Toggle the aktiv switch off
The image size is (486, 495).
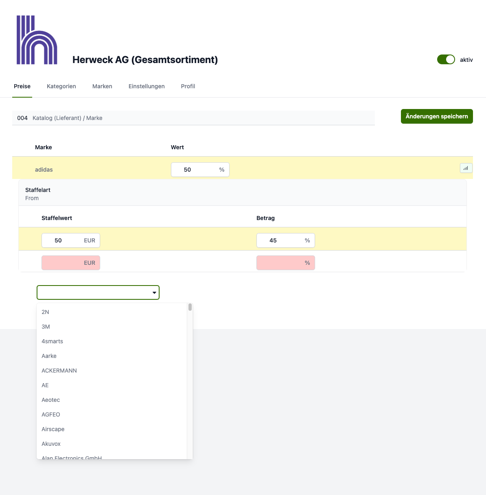tap(446, 60)
